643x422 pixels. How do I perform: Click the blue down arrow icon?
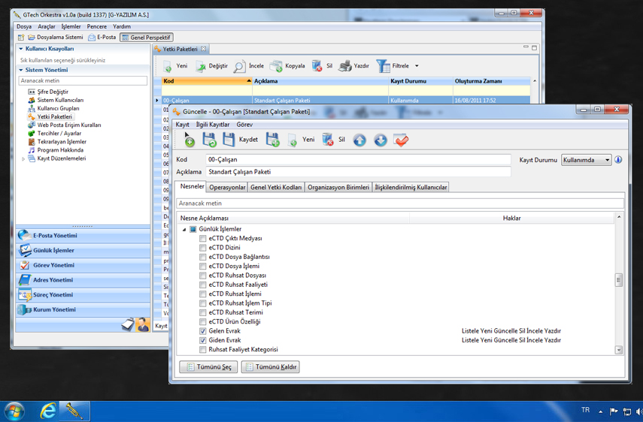[x=381, y=140]
